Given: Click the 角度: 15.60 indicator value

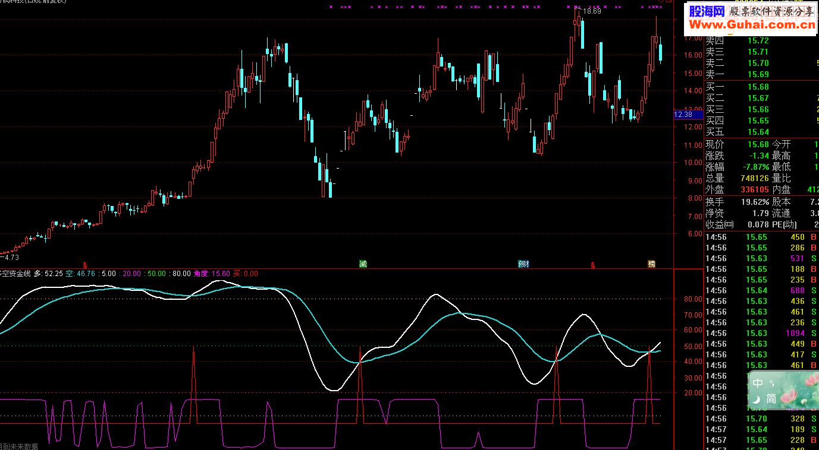Looking at the screenshot, I should click(x=212, y=274).
